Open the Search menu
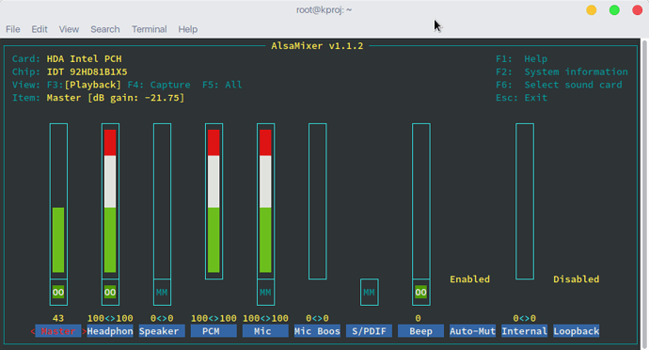Viewport: 649px width, 350px height. [x=105, y=29]
